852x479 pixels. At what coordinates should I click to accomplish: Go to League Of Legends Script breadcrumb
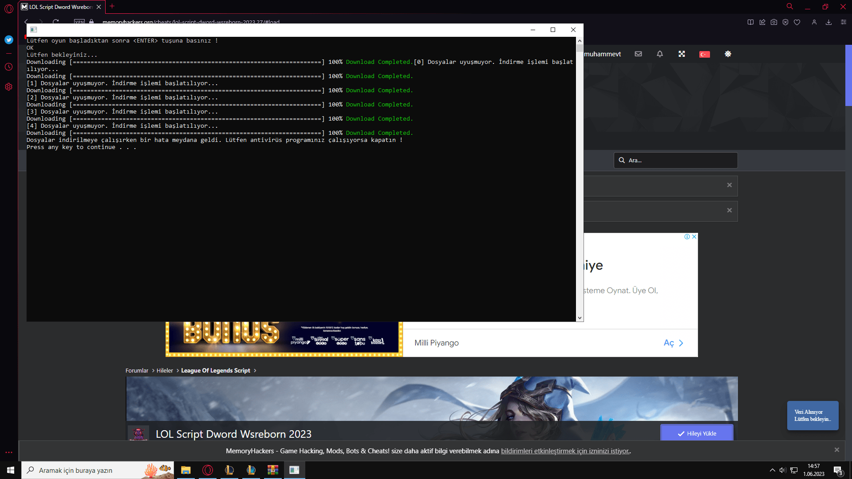(216, 371)
